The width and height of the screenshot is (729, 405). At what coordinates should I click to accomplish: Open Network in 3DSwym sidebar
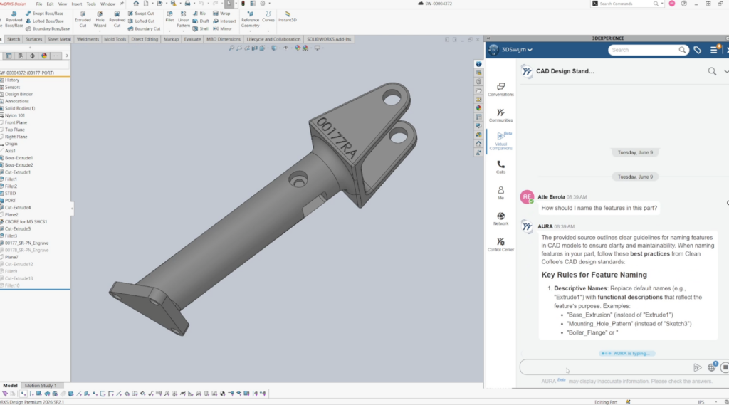(500, 219)
